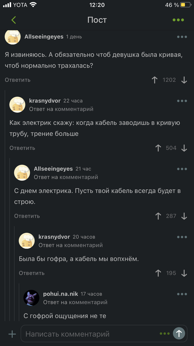Open the Allseeingeyes username on the top comment

[44, 37]
